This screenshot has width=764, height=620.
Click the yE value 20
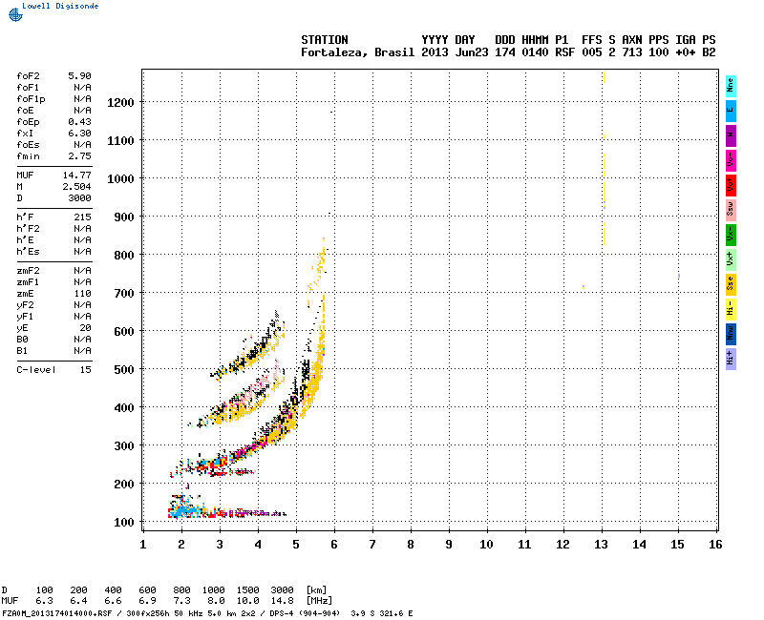point(85,328)
